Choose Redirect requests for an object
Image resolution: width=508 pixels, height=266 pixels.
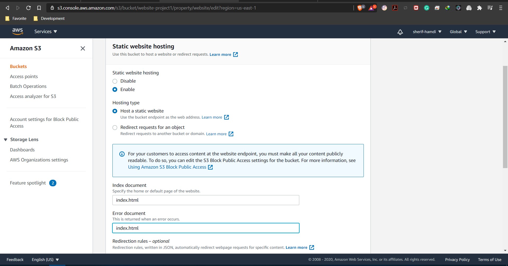coord(115,127)
